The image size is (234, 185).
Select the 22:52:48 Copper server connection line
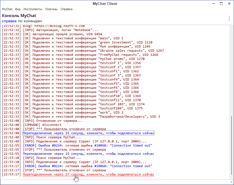(x=74, y=141)
